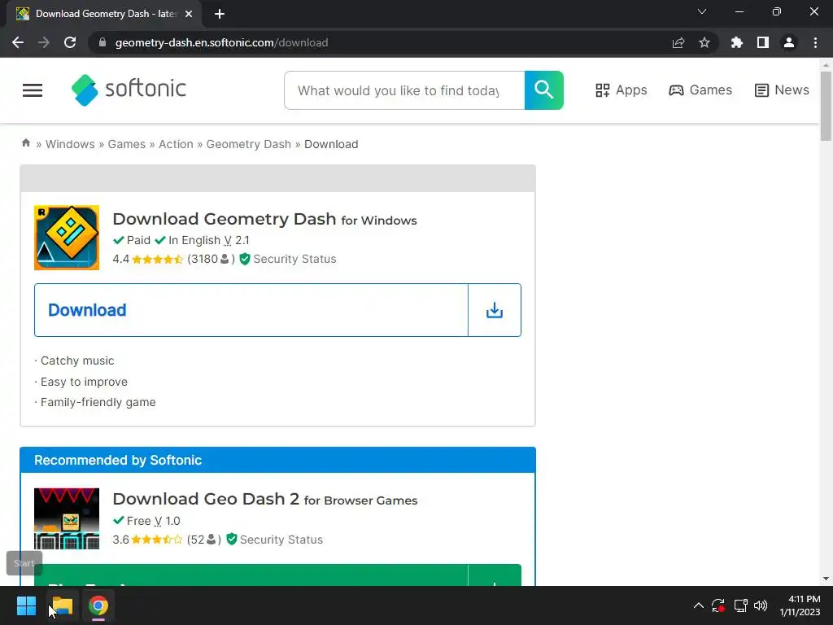This screenshot has height=625, width=833.
Task: Open the Chrome profile avatar
Action: [x=789, y=42]
